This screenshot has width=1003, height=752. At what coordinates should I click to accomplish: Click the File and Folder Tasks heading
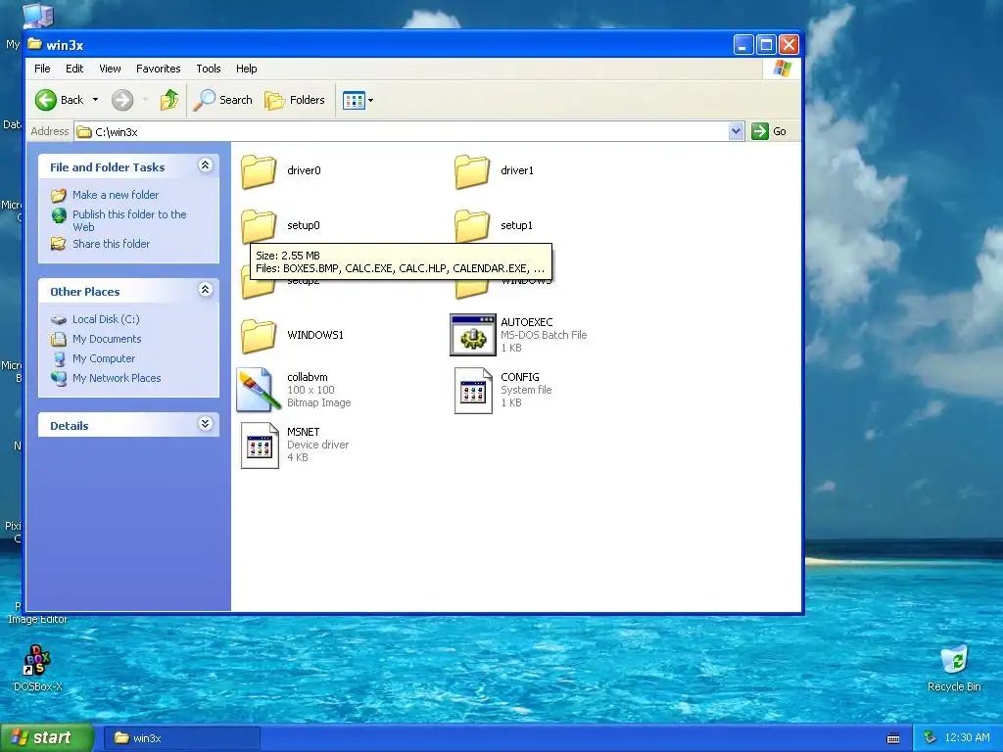(x=108, y=167)
